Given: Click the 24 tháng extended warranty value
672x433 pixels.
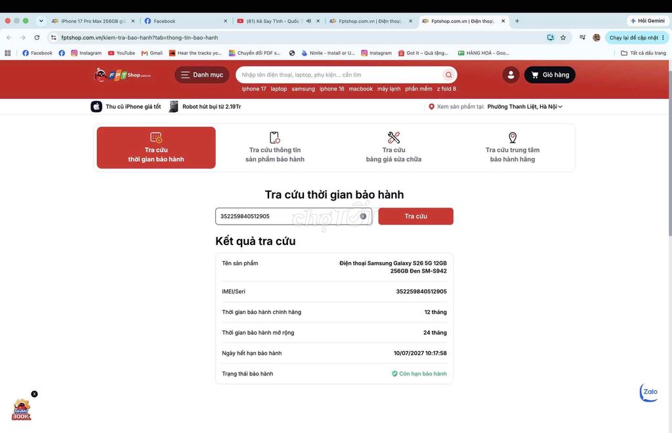Looking at the screenshot, I should 435,333.
